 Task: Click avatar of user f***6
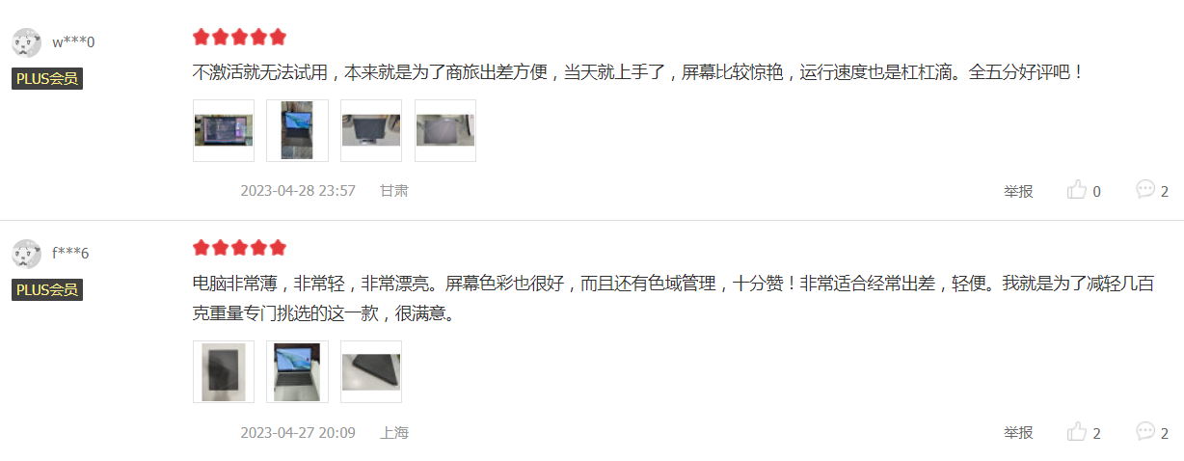[26, 255]
